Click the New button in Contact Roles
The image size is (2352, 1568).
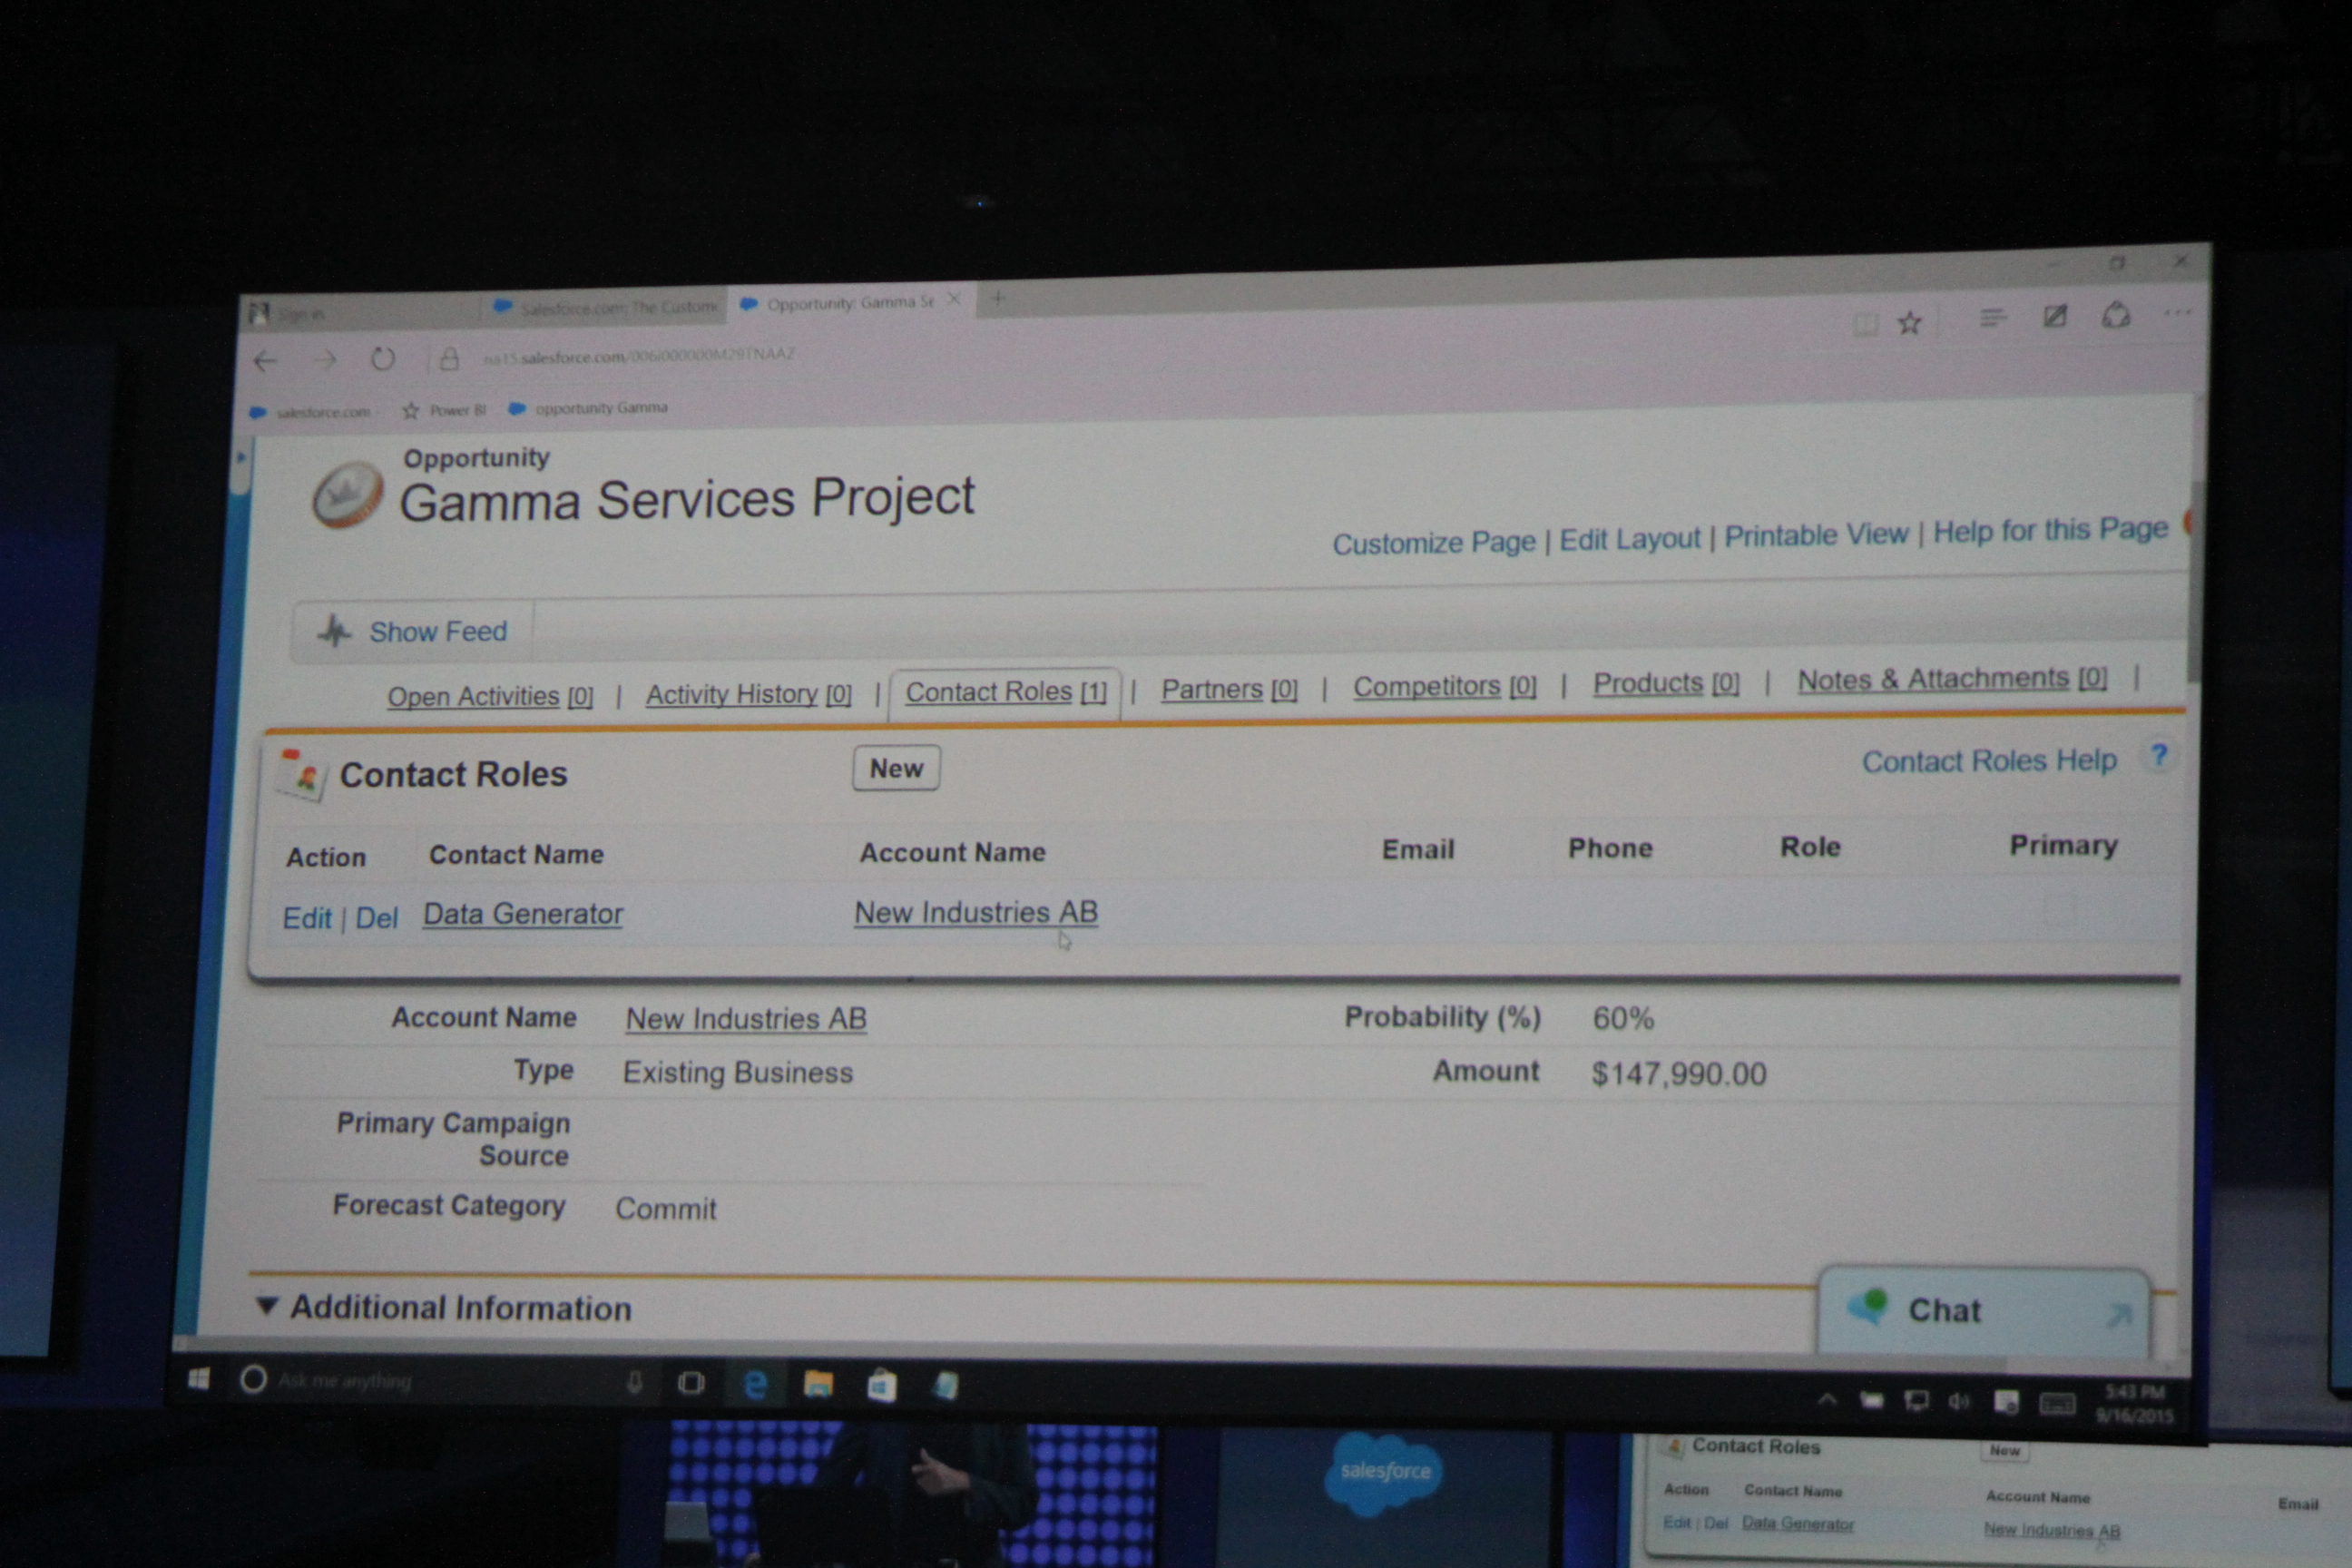(x=896, y=768)
